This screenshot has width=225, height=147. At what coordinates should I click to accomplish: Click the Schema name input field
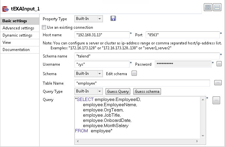coord(147,56)
